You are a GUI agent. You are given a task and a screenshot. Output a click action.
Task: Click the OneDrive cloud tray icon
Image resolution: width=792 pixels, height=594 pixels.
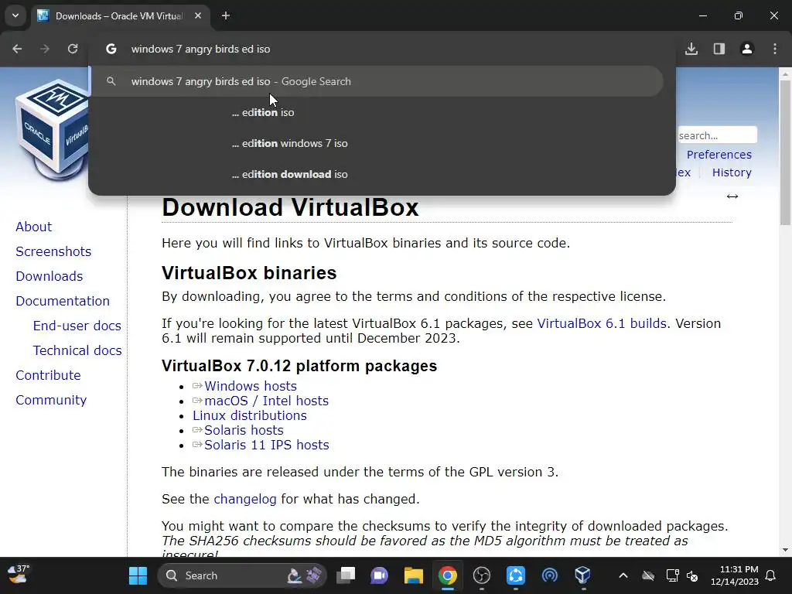point(648,575)
